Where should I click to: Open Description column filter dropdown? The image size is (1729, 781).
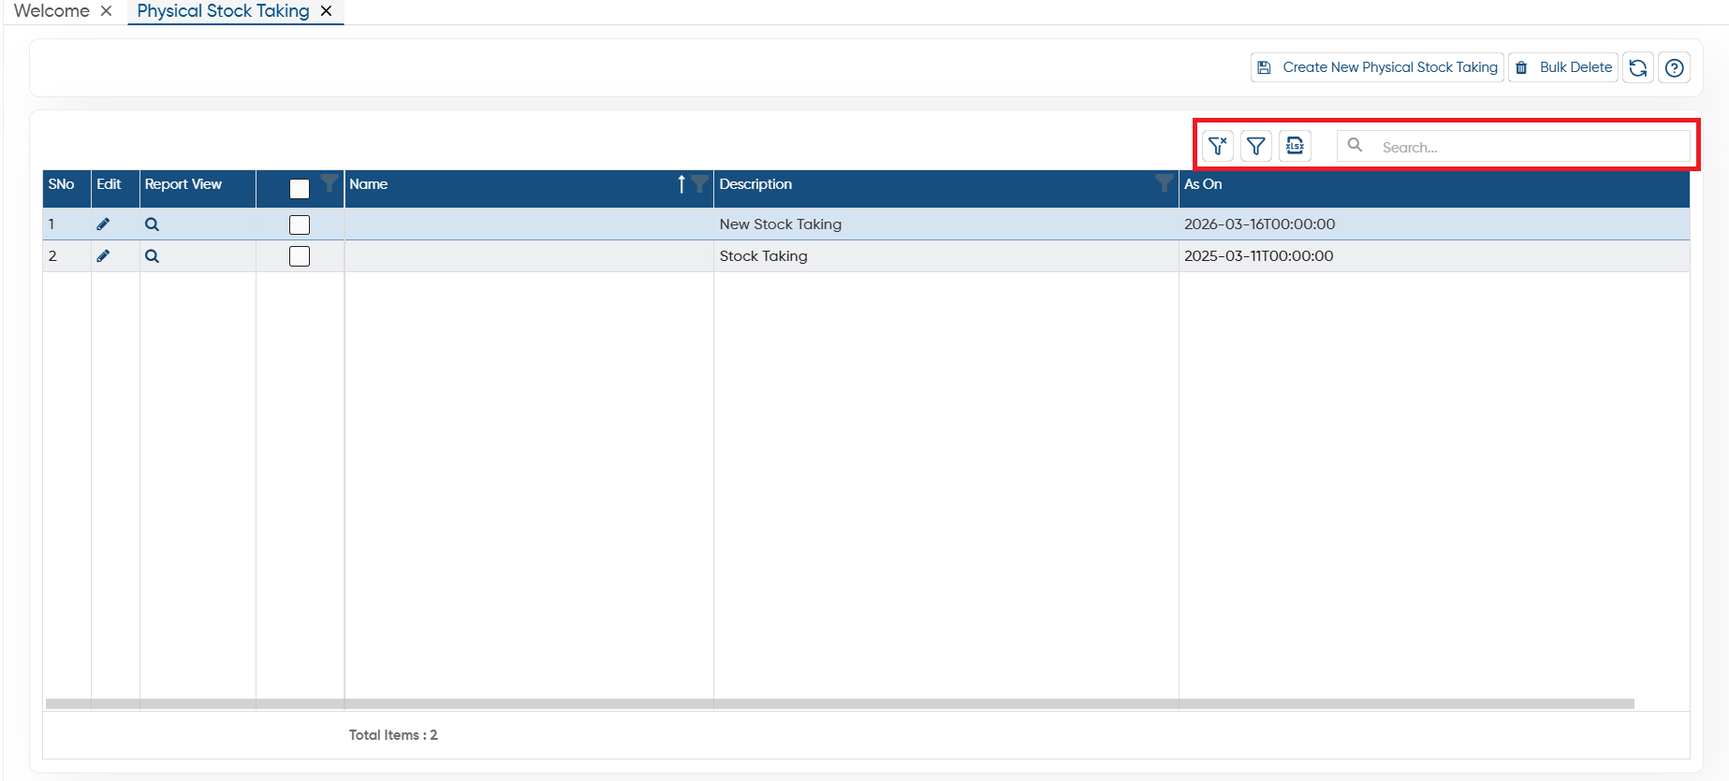[x=1164, y=182]
